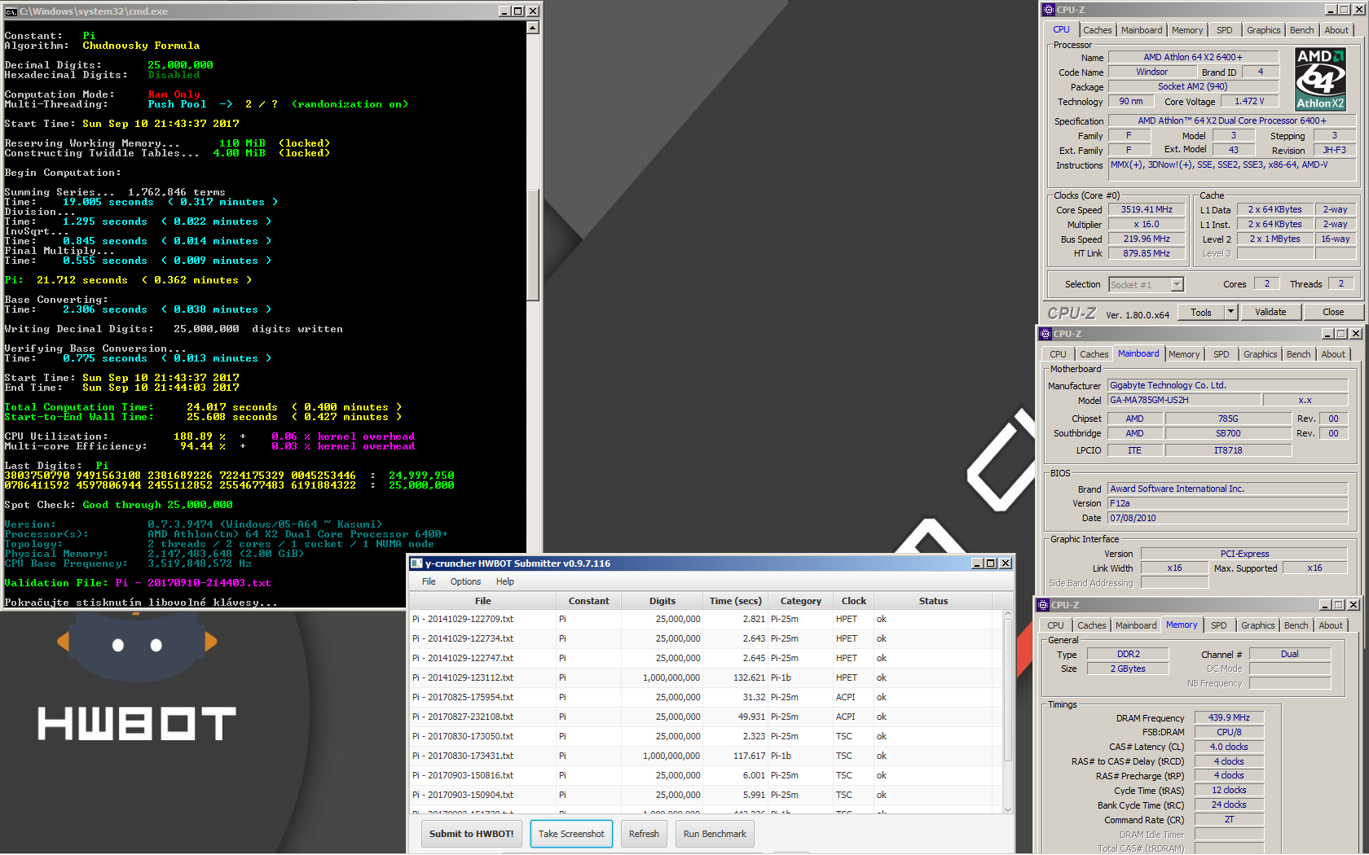Click Take Screenshot button
1369x855 pixels.
click(571, 834)
